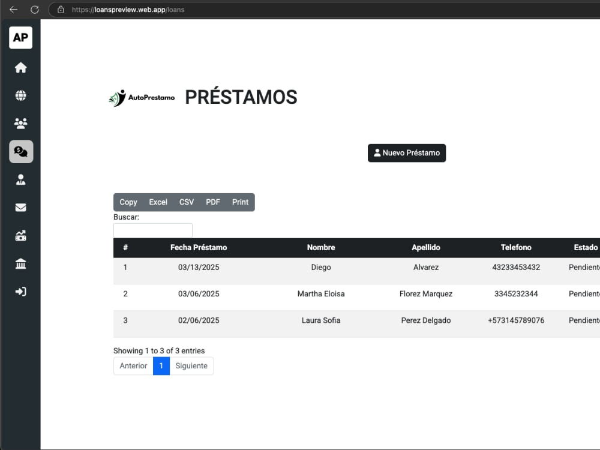Click 'Showing 1 to 3 of 3 entries' text
Image resolution: width=600 pixels, height=450 pixels.
pyautogui.click(x=159, y=351)
